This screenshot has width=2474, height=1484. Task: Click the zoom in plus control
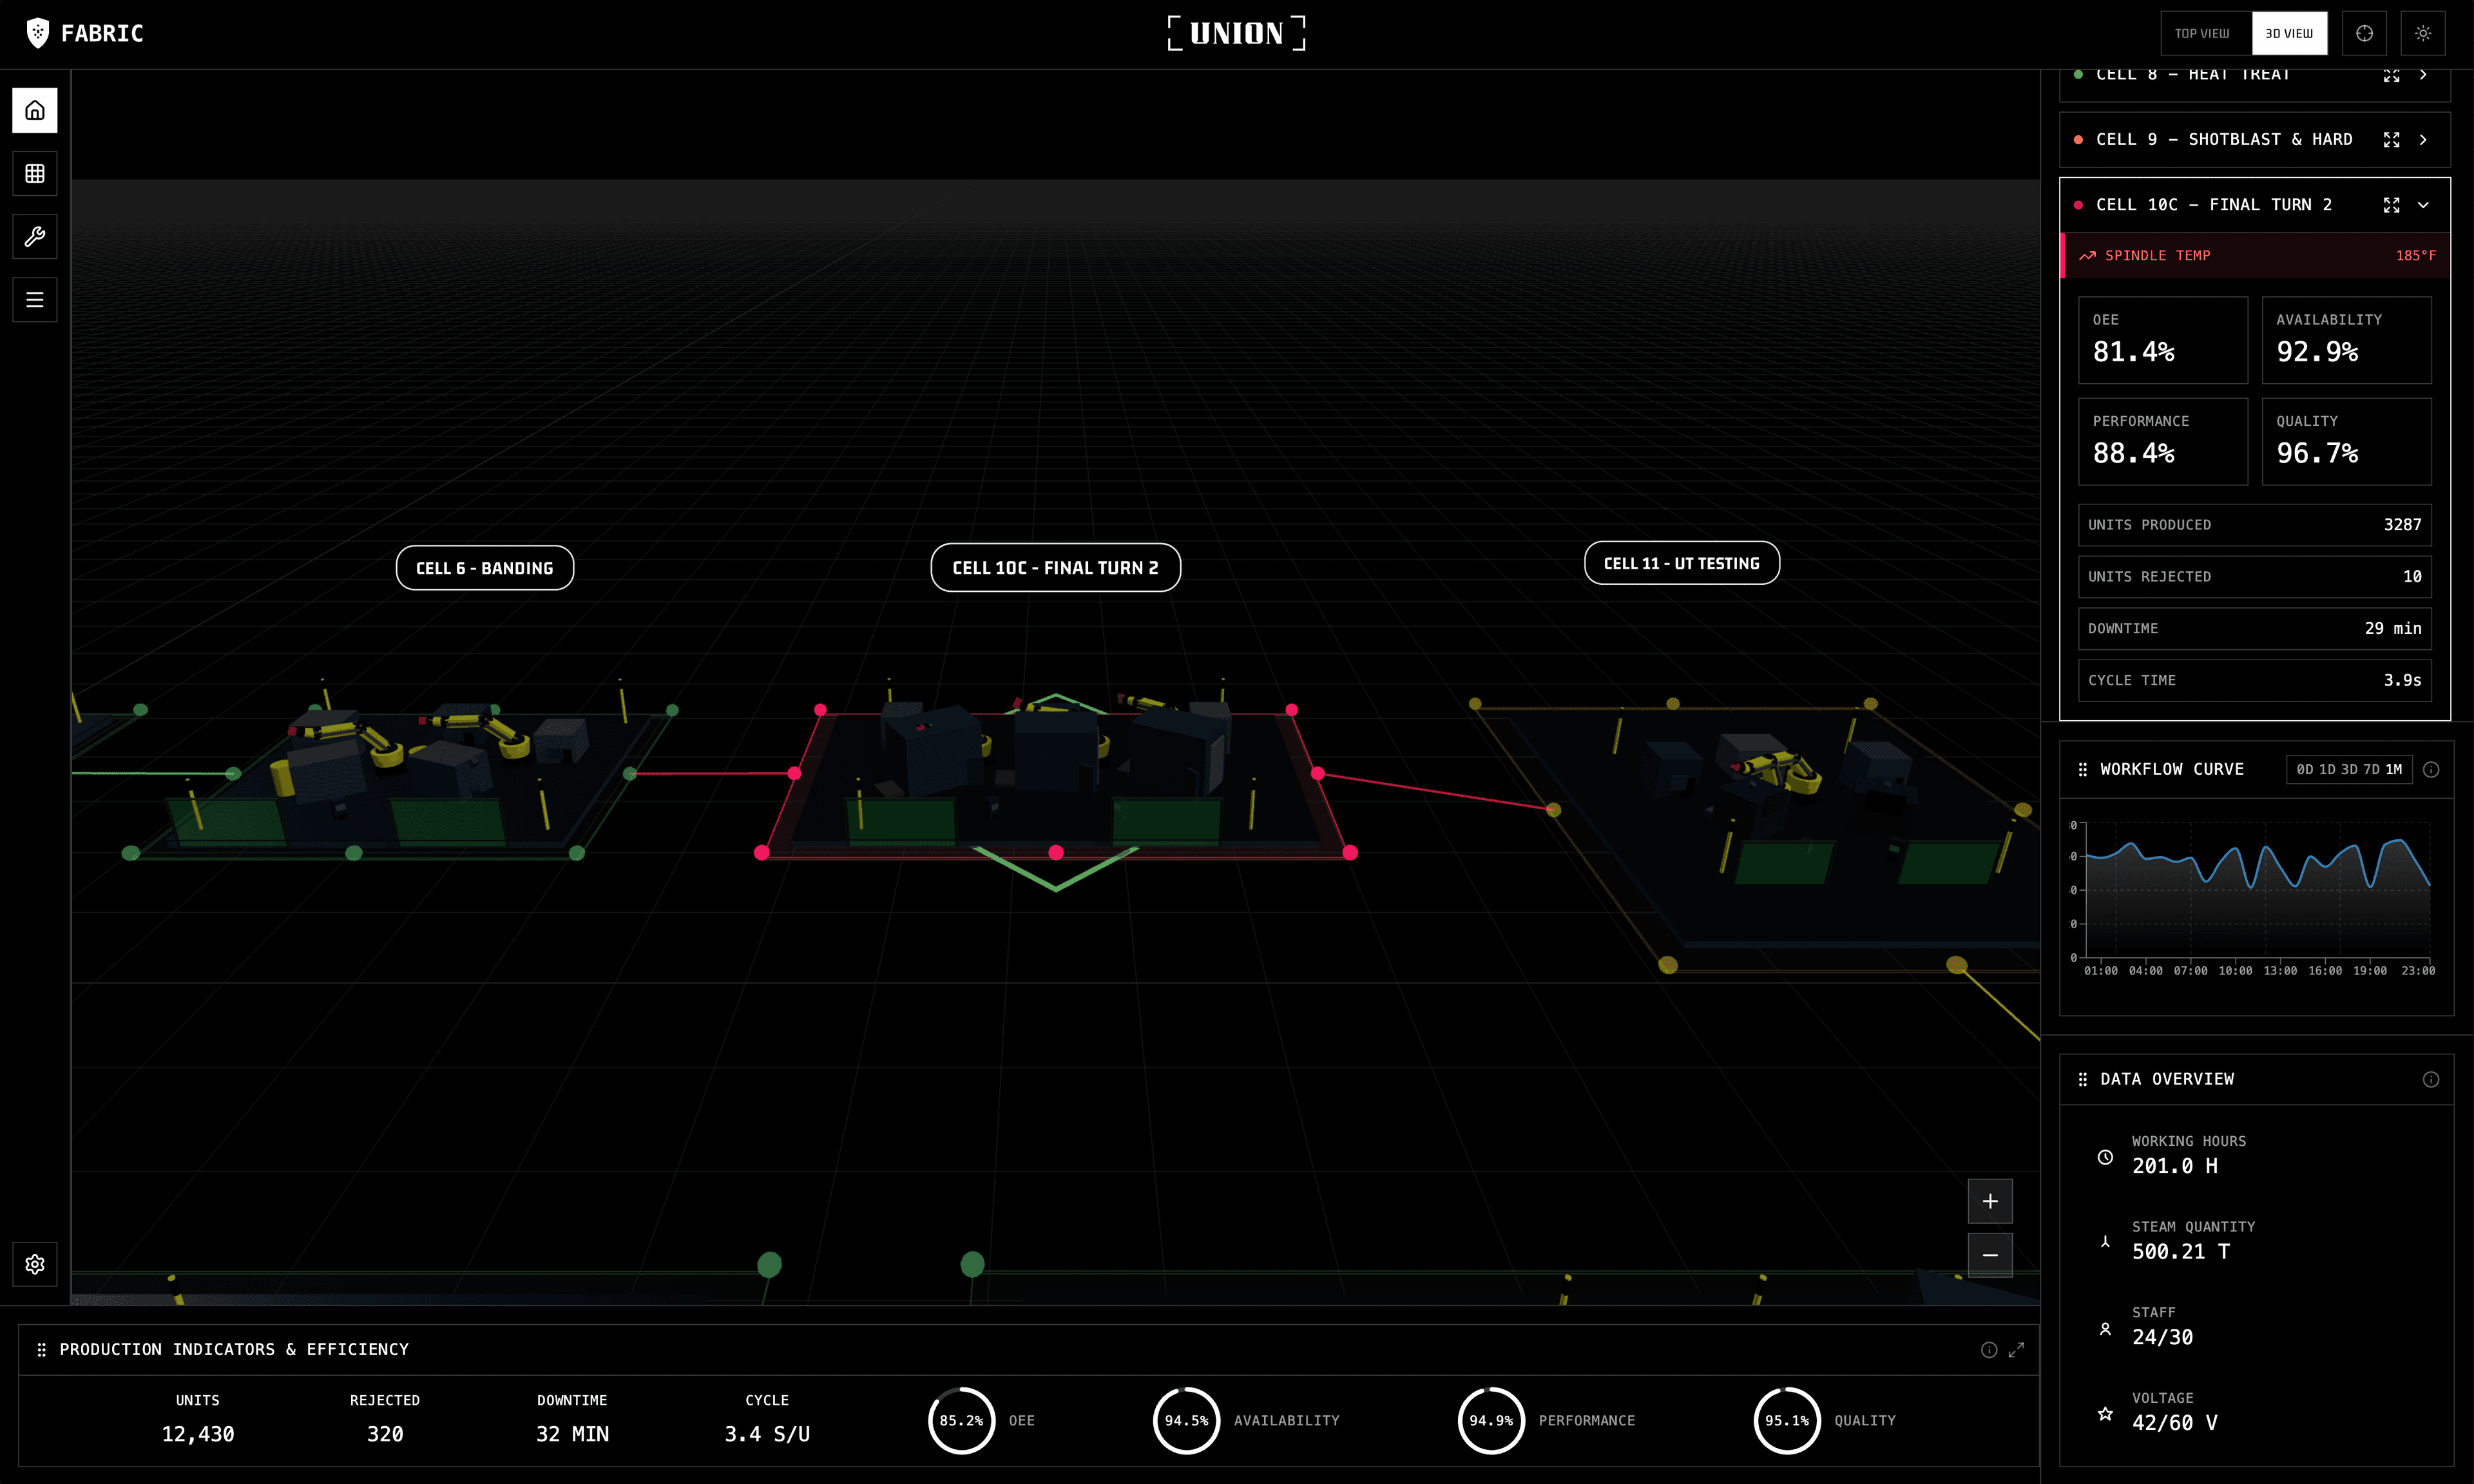(x=1990, y=1201)
